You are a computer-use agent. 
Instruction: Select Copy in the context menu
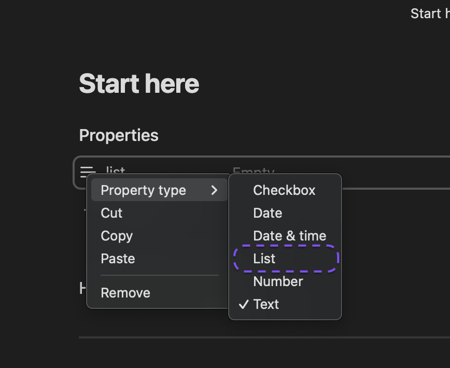[x=117, y=236]
